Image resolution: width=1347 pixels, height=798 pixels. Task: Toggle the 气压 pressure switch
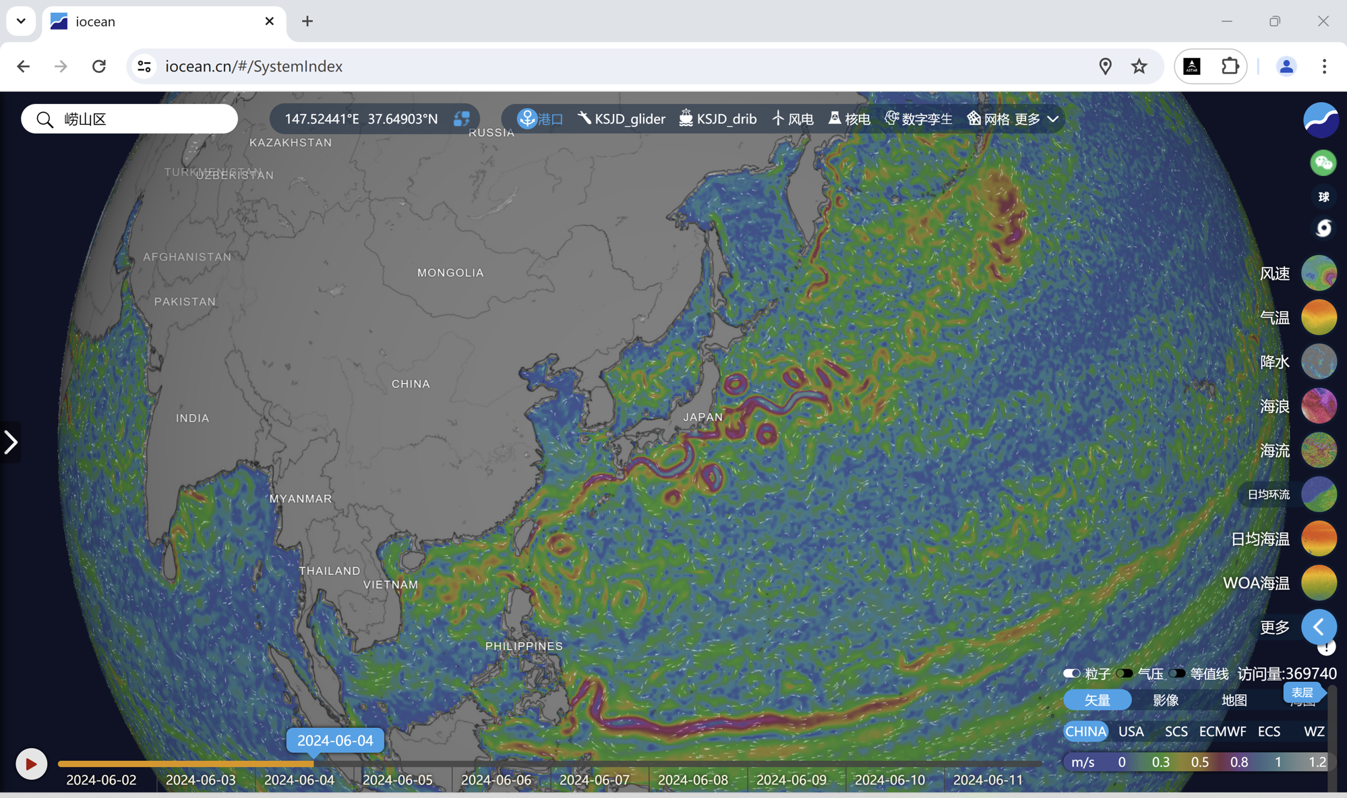click(x=1124, y=673)
